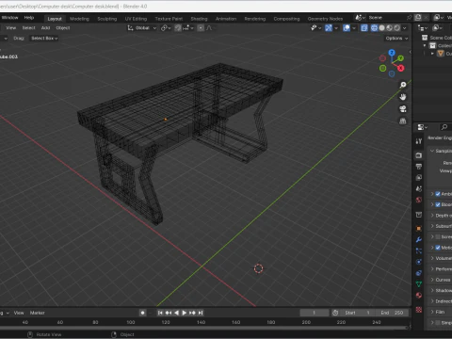Switch to material preview shading
This screenshot has height=339, width=452.
click(390, 28)
